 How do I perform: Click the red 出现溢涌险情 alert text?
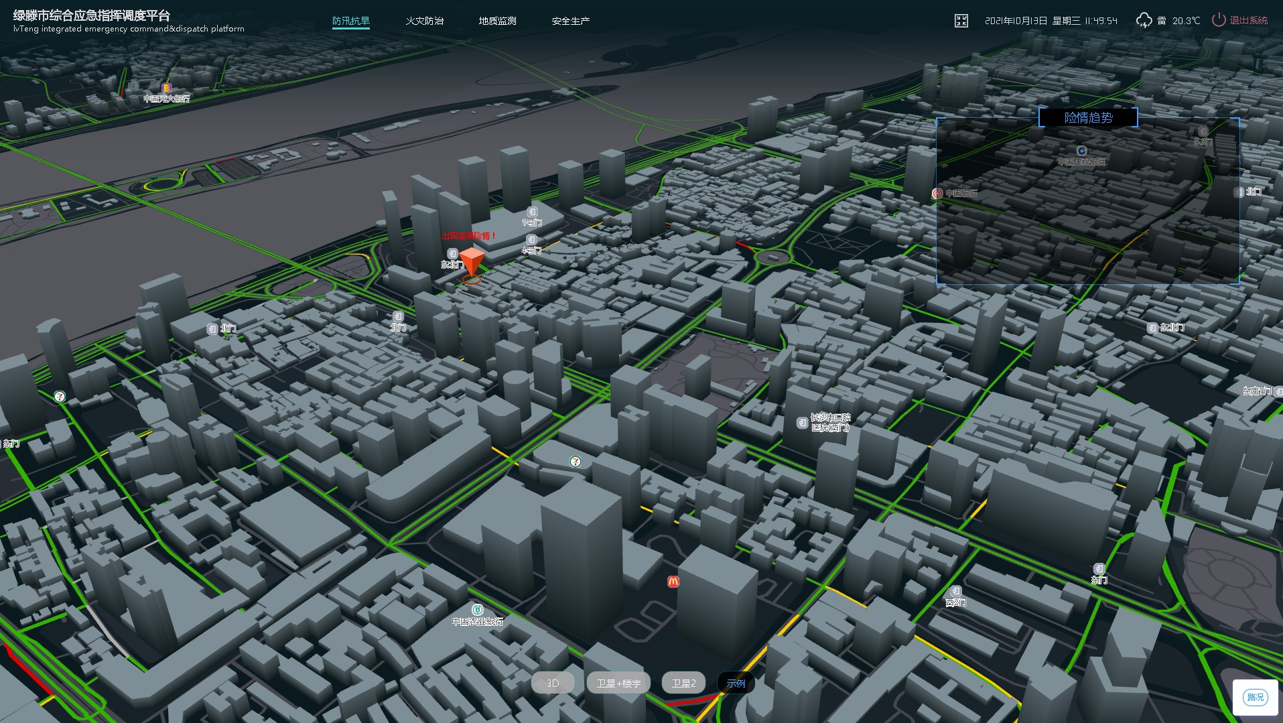pyautogui.click(x=469, y=236)
